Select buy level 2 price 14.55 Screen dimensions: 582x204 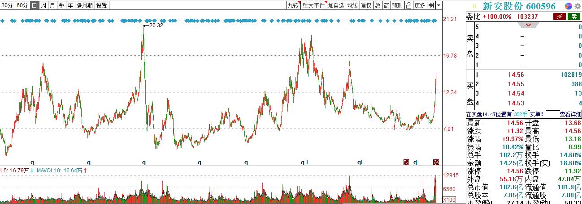click(516, 84)
